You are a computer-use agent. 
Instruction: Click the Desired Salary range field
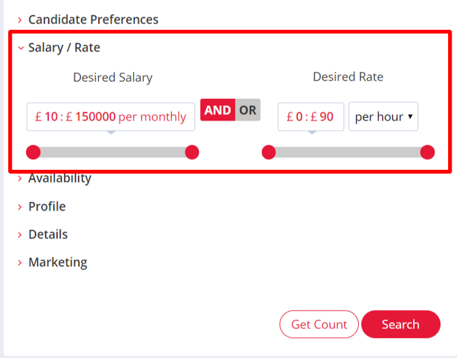[110, 117]
